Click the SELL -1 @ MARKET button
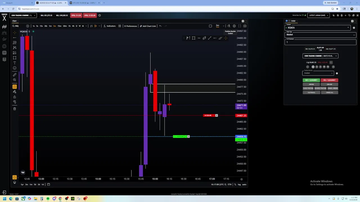The image size is (360, 202). (x=329, y=80)
